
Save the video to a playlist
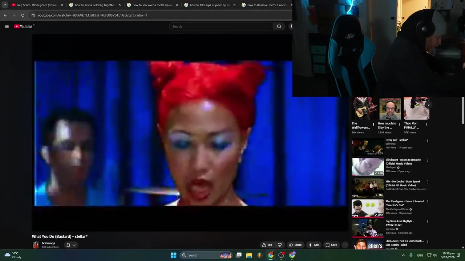tap(331, 245)
